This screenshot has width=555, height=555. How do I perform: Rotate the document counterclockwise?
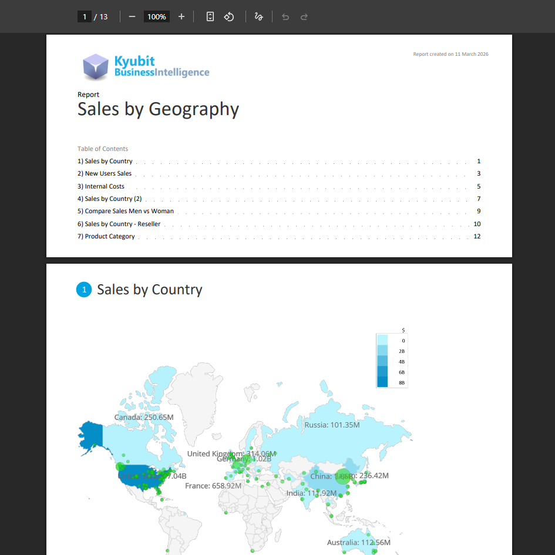pyautogui.click(x=229, y=16)
